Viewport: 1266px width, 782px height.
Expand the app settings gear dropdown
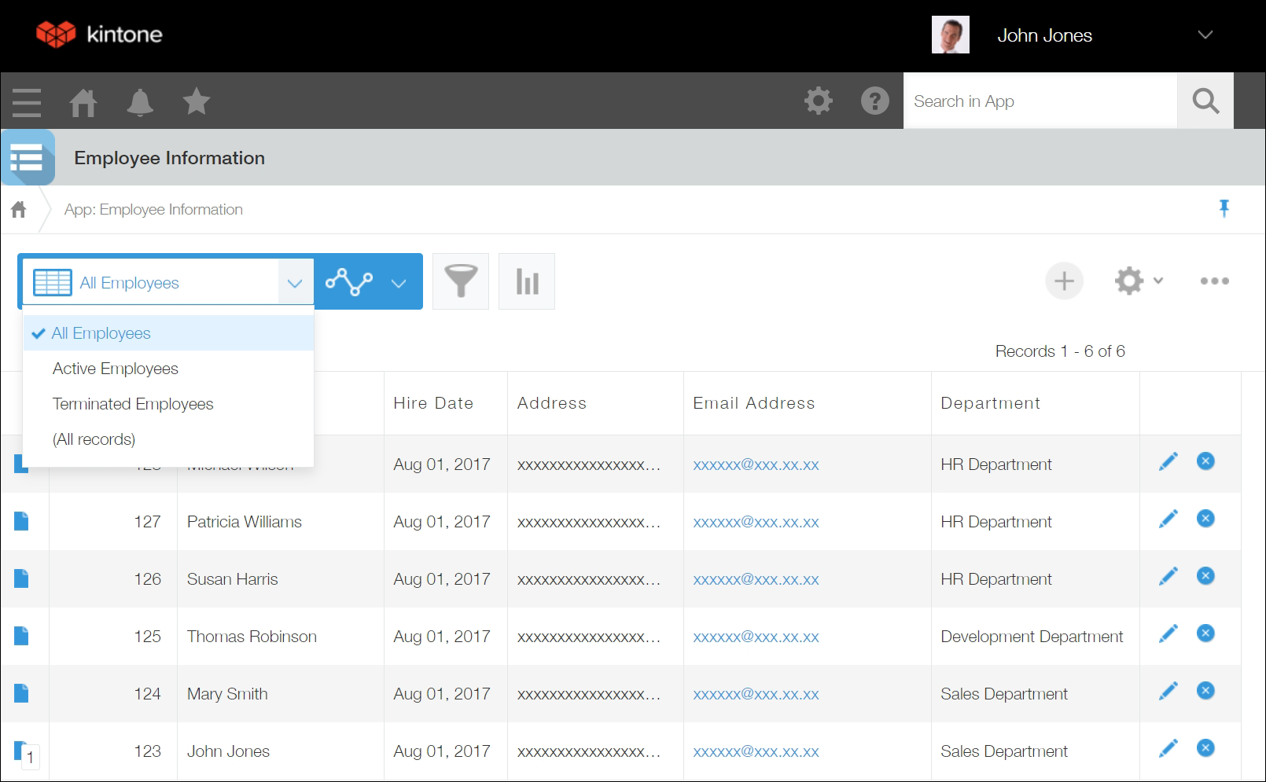click(x=1138, y=281)
